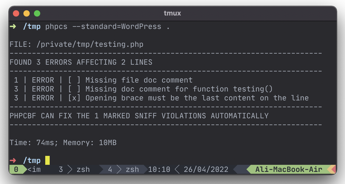Switch to tmux window 3 zsh

tap(74, 170)
